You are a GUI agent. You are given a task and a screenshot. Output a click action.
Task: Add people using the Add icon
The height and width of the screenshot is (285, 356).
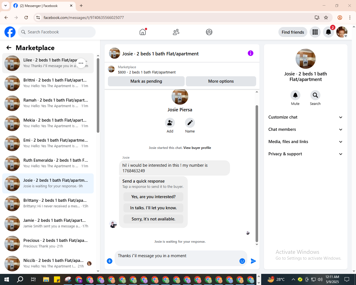[170, 123]
